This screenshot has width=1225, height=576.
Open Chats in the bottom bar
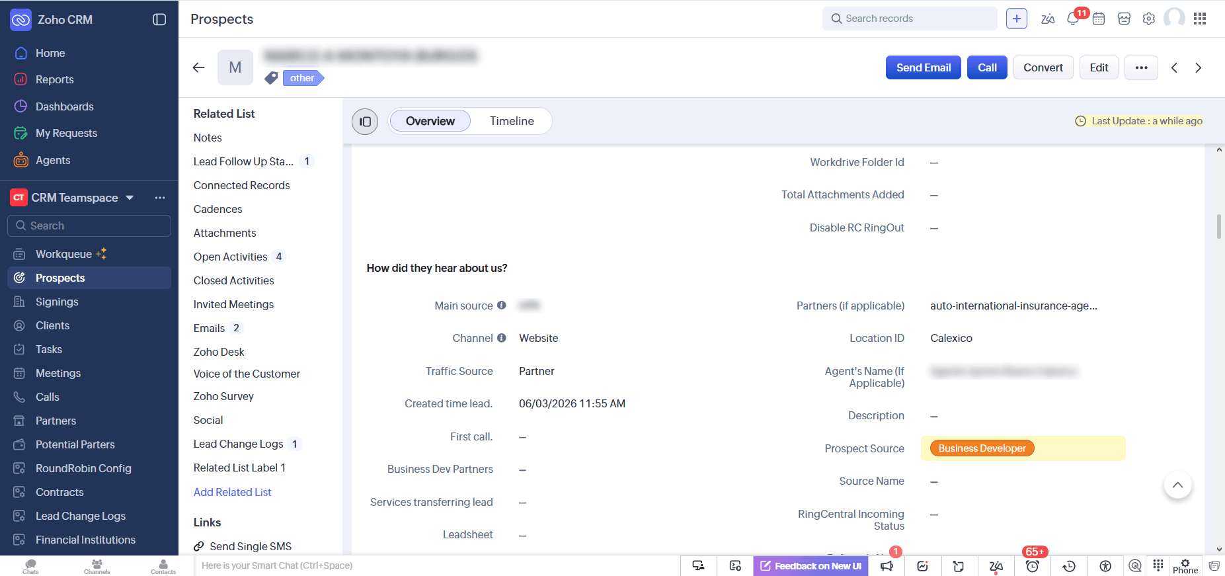coord(30,566)
